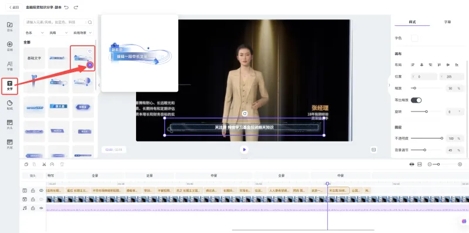Expand the 色系 color dropdown
This screenshot has height=233, width=469.
click(35, 33)
